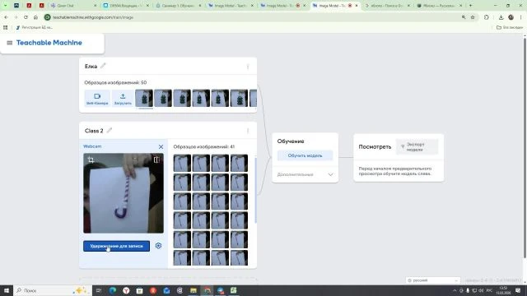Upload images to Елка class
Viewport: 527px width, 296px height.
click(123, 99)
